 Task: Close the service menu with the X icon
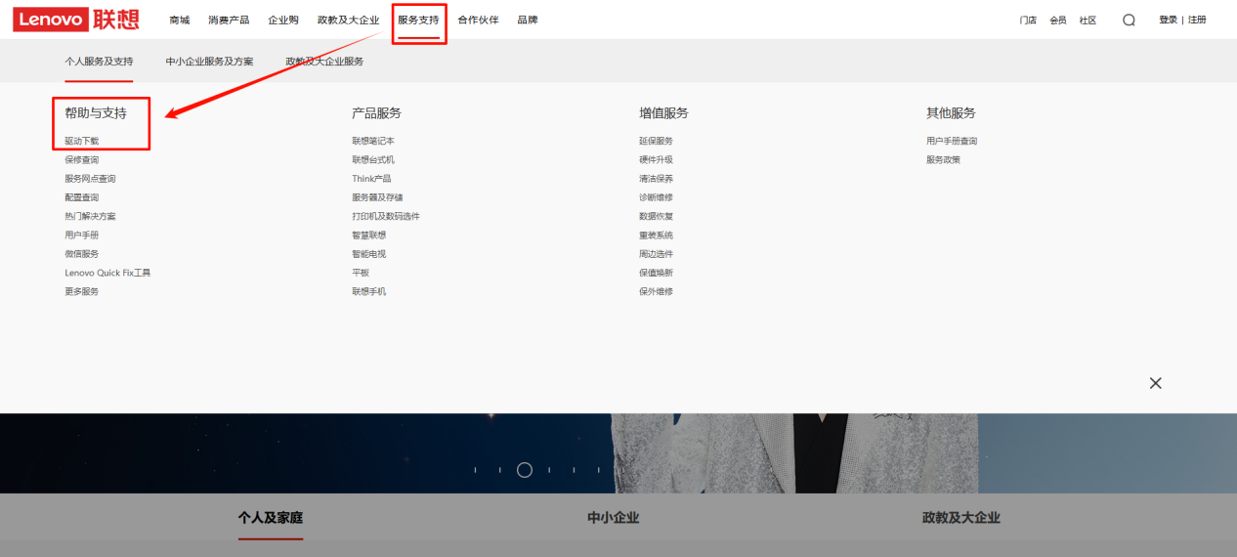(x=1156, y=383)
